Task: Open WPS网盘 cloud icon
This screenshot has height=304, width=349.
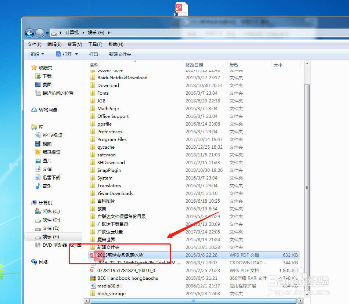Action: click(x=34, y=110)
